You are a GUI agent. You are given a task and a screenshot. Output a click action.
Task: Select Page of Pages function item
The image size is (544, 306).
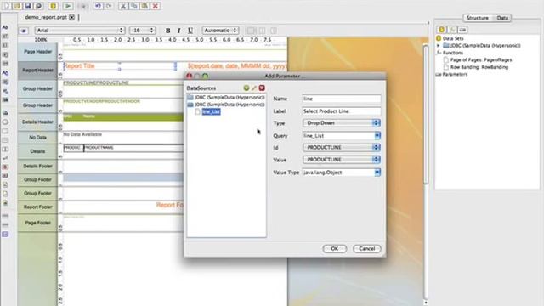pyautogui.click(x=481, y=60)
